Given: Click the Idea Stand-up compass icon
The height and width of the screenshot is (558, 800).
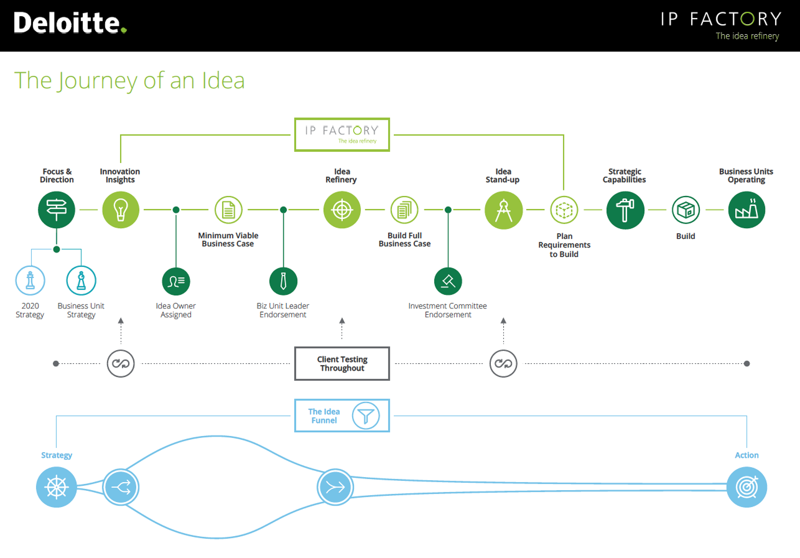Looking at the screenshot, I should point(503,210).
